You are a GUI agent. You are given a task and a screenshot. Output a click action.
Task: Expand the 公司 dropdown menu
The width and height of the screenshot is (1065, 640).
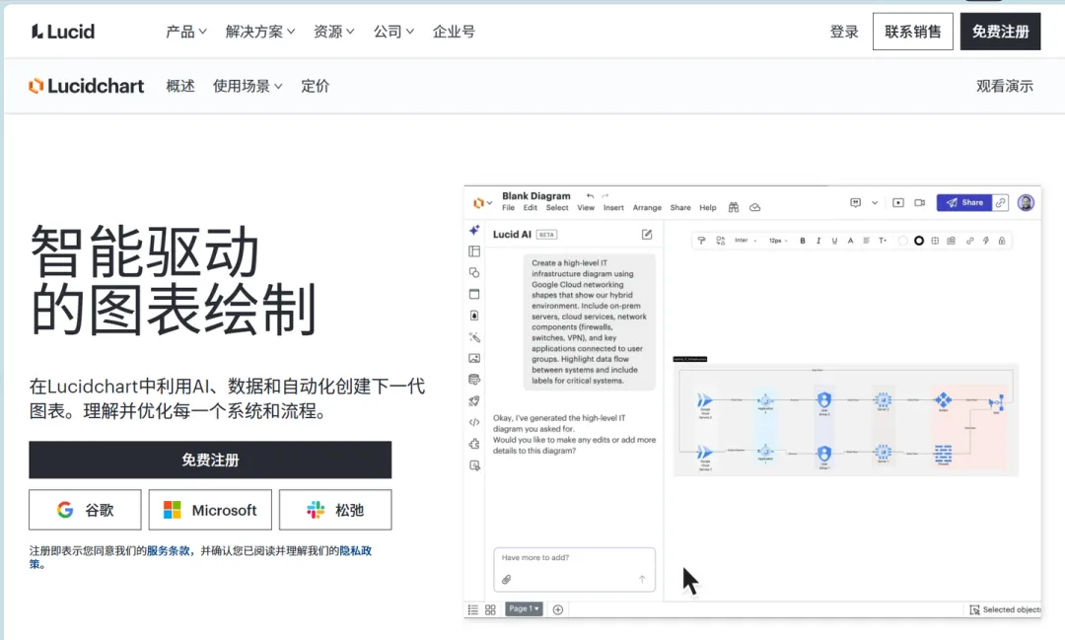(x=393, y=32)
